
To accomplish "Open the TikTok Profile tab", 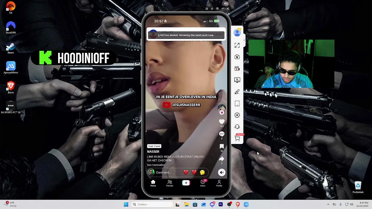I will click(x=219, y=183).
